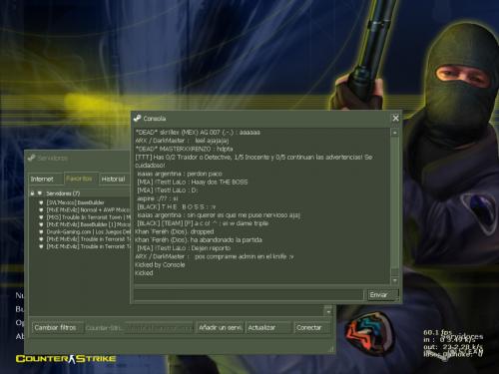Click the console scrollbar down arrow
Image resolution: width=499 pixels, height=374 pixels.
tap(395, 280)
